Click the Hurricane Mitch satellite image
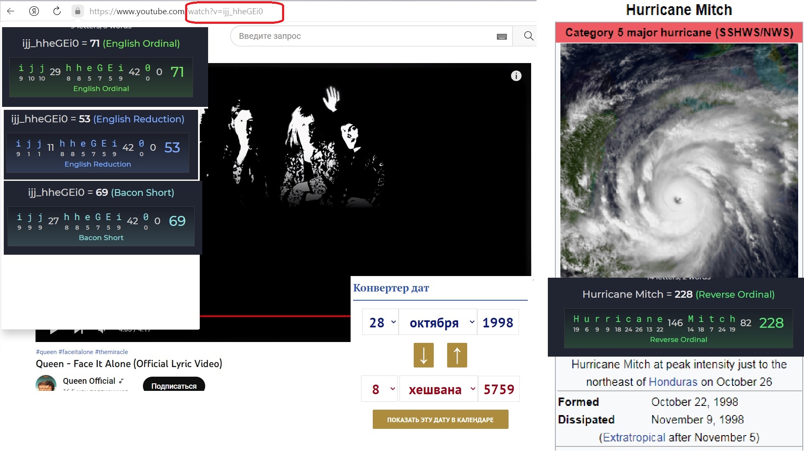This screenshot has height=451, width=804. (679, 161)
